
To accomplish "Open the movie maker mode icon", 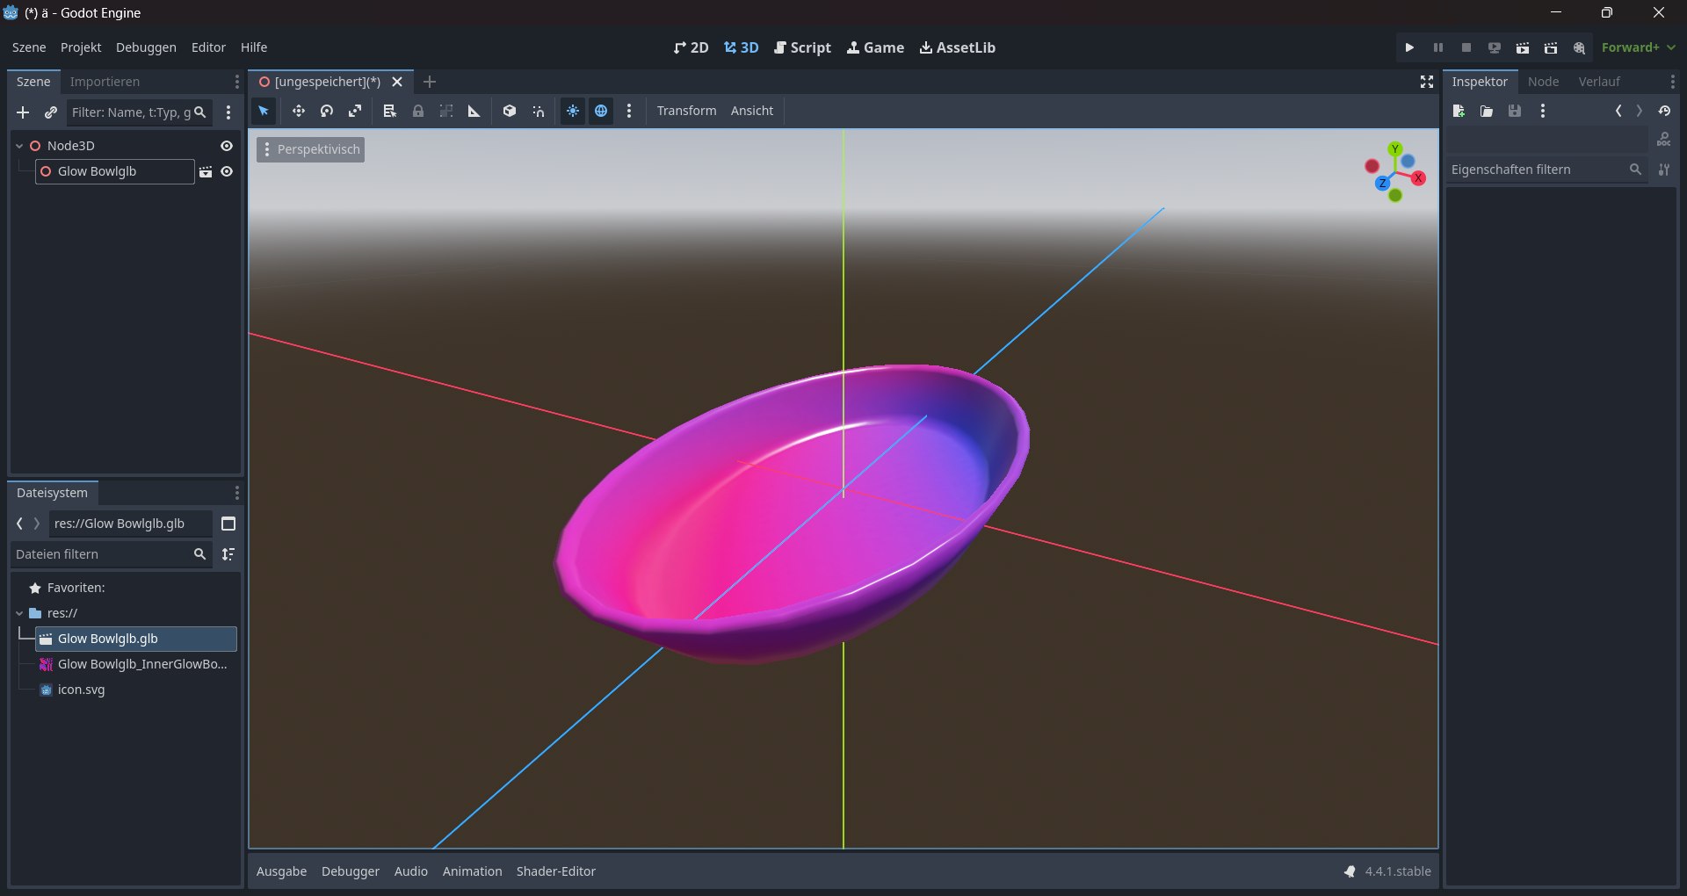I will (1579, 47).
